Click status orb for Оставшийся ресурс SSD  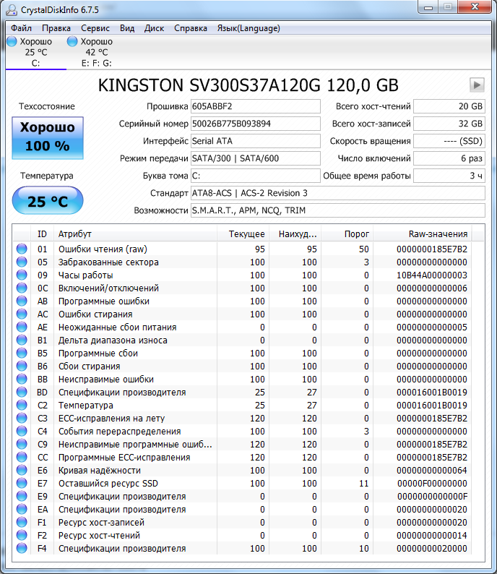pyautogui.click(x=22, y=484)
